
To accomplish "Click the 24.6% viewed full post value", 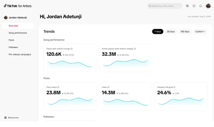I will (x=164, y=93).
